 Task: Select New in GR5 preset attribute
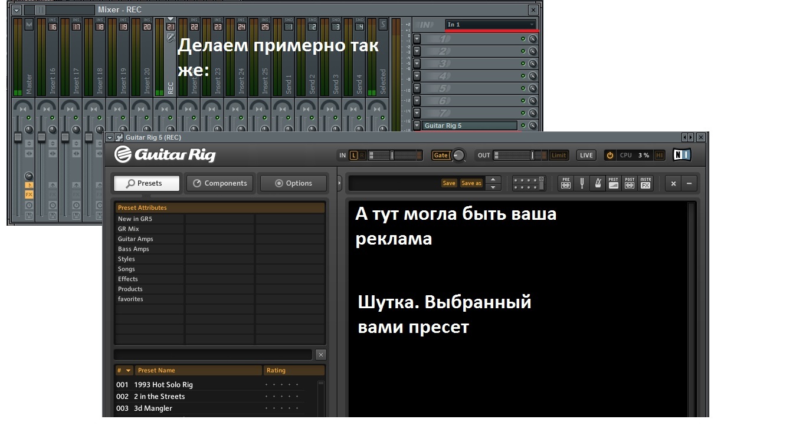click(x=135, y=219)
